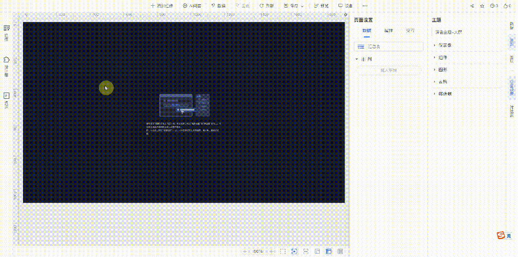Switch to 交互 tab in 页面设置
The height and width of the screenshot is (257, 518).
point(410,31)
